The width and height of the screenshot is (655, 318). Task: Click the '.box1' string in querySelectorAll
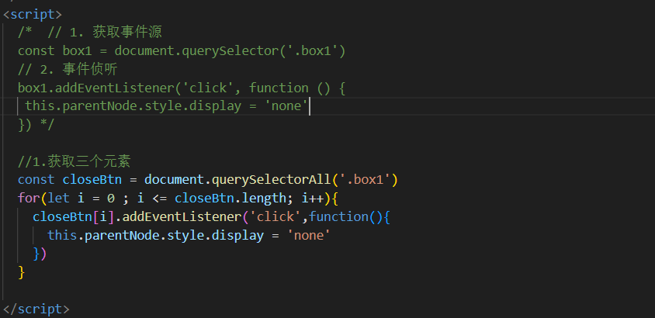[365, 180]
